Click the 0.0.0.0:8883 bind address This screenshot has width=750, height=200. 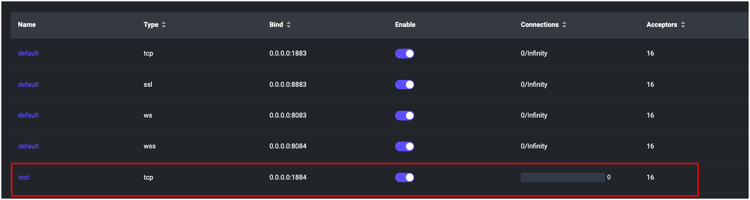[288, 85]
